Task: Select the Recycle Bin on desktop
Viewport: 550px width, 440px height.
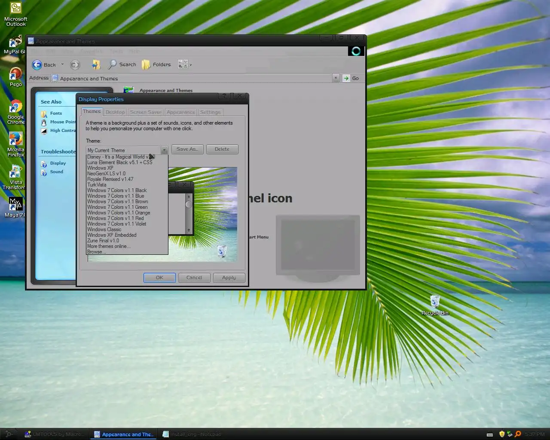Action: click(435, 305)
